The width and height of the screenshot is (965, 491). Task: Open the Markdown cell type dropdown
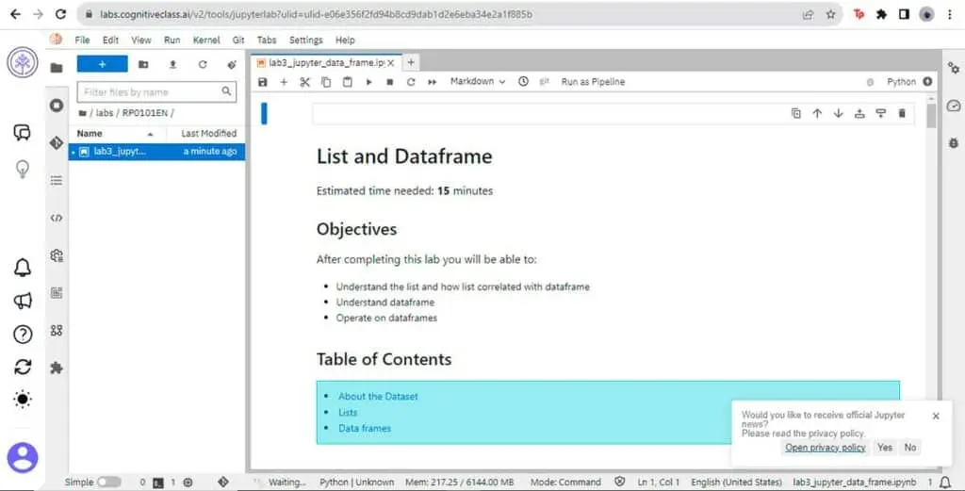478,81
